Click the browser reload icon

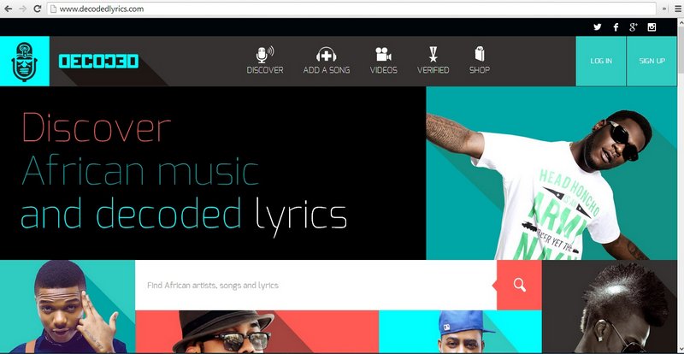pyautogui.click(x=38, y=9)
